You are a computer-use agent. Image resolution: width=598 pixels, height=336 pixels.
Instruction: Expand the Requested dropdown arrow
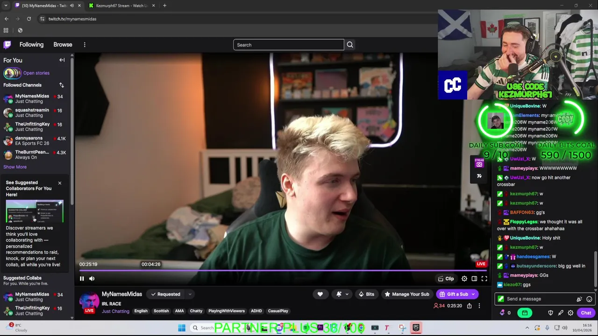[190, 294]
